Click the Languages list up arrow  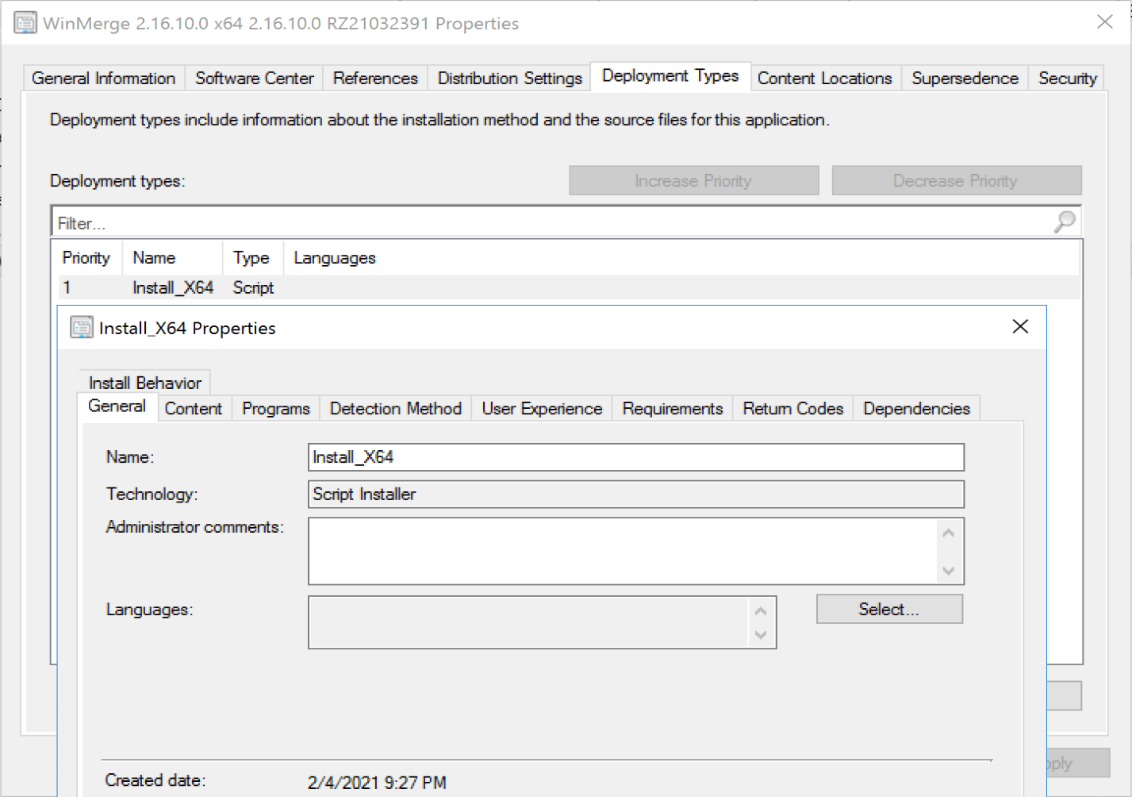pyautogui.click(x=761, y=610)
